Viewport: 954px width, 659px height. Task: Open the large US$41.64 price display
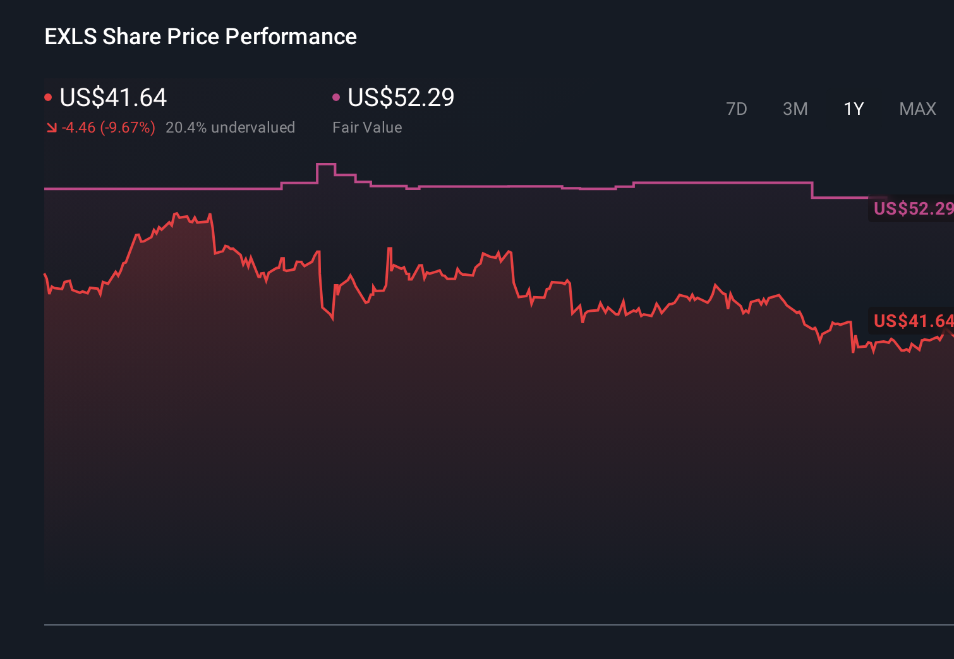[112, 97]
